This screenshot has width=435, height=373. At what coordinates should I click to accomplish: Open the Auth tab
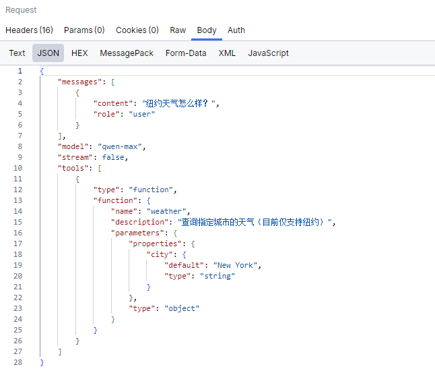[x=236, y=30]
